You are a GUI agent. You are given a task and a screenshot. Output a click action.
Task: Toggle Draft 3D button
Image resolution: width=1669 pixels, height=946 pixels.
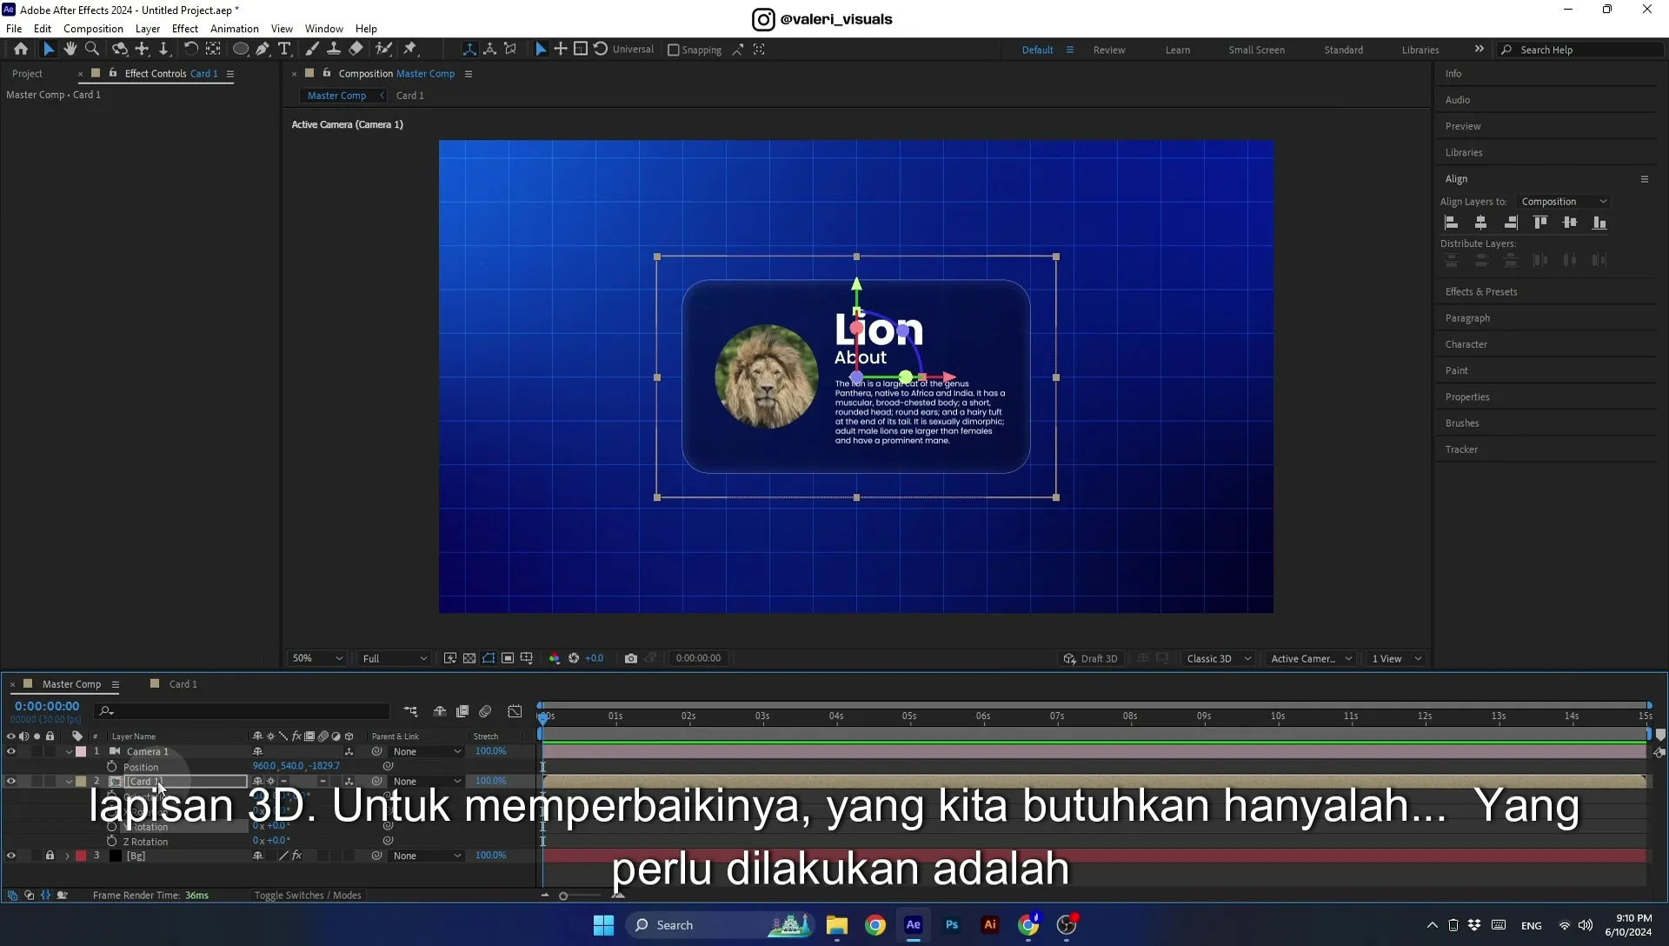pyautogui.click(x=1091, y=658)
